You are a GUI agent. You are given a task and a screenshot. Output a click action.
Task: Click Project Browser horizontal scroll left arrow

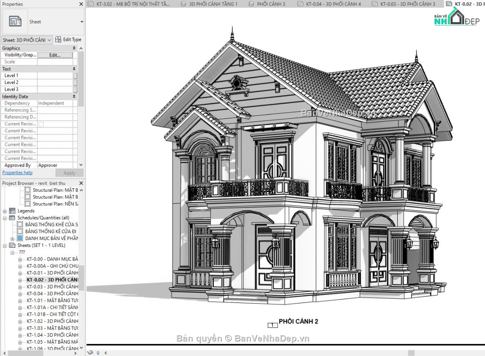coord(4,353)
